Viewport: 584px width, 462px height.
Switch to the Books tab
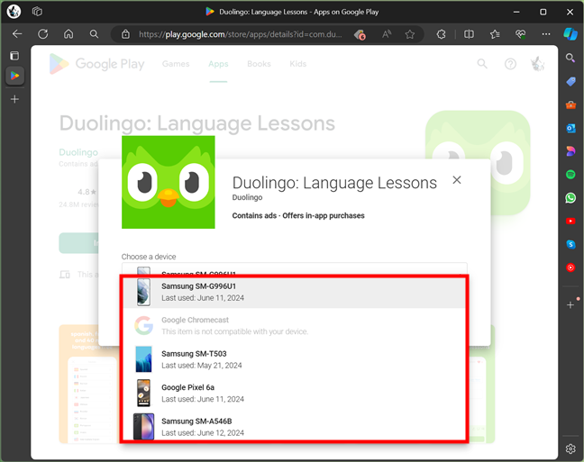pos(259,64)
